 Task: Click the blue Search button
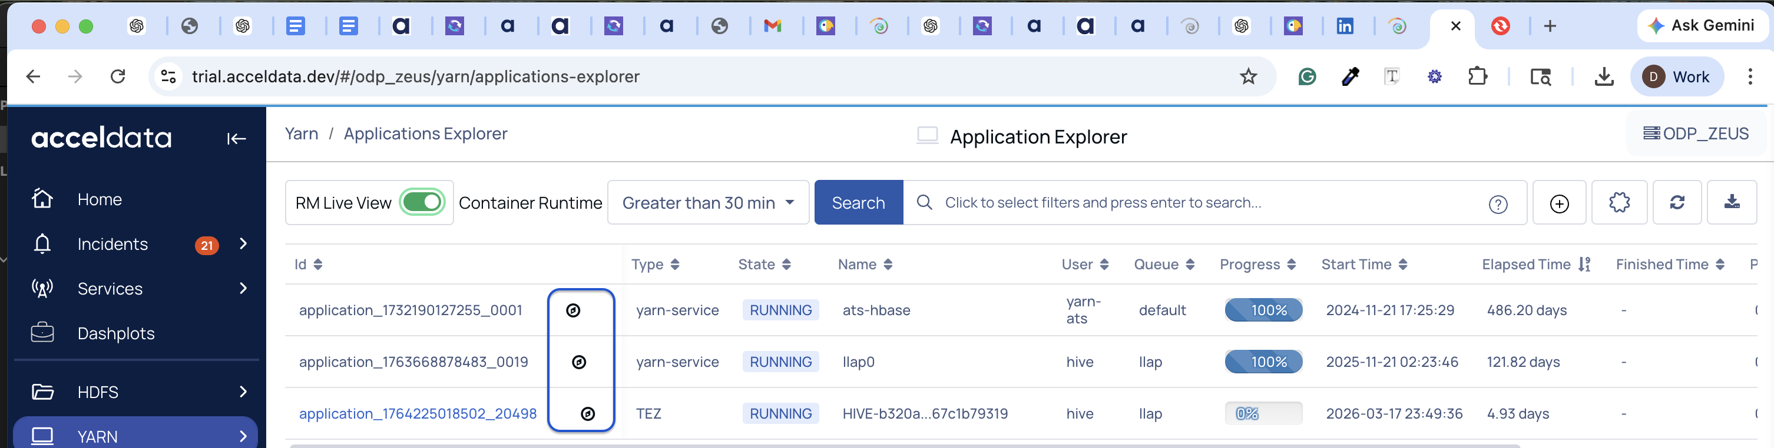pyautogui.click(x=858, y=203)
